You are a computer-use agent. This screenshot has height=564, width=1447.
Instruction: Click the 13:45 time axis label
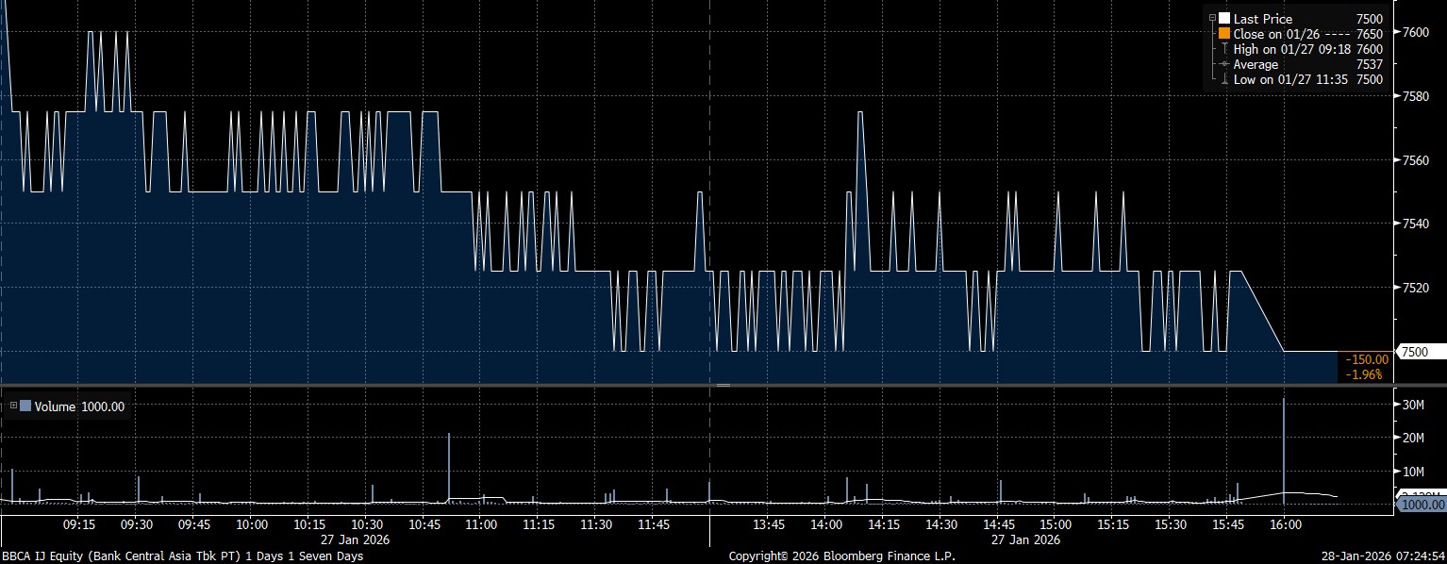[x=769, y=524]
